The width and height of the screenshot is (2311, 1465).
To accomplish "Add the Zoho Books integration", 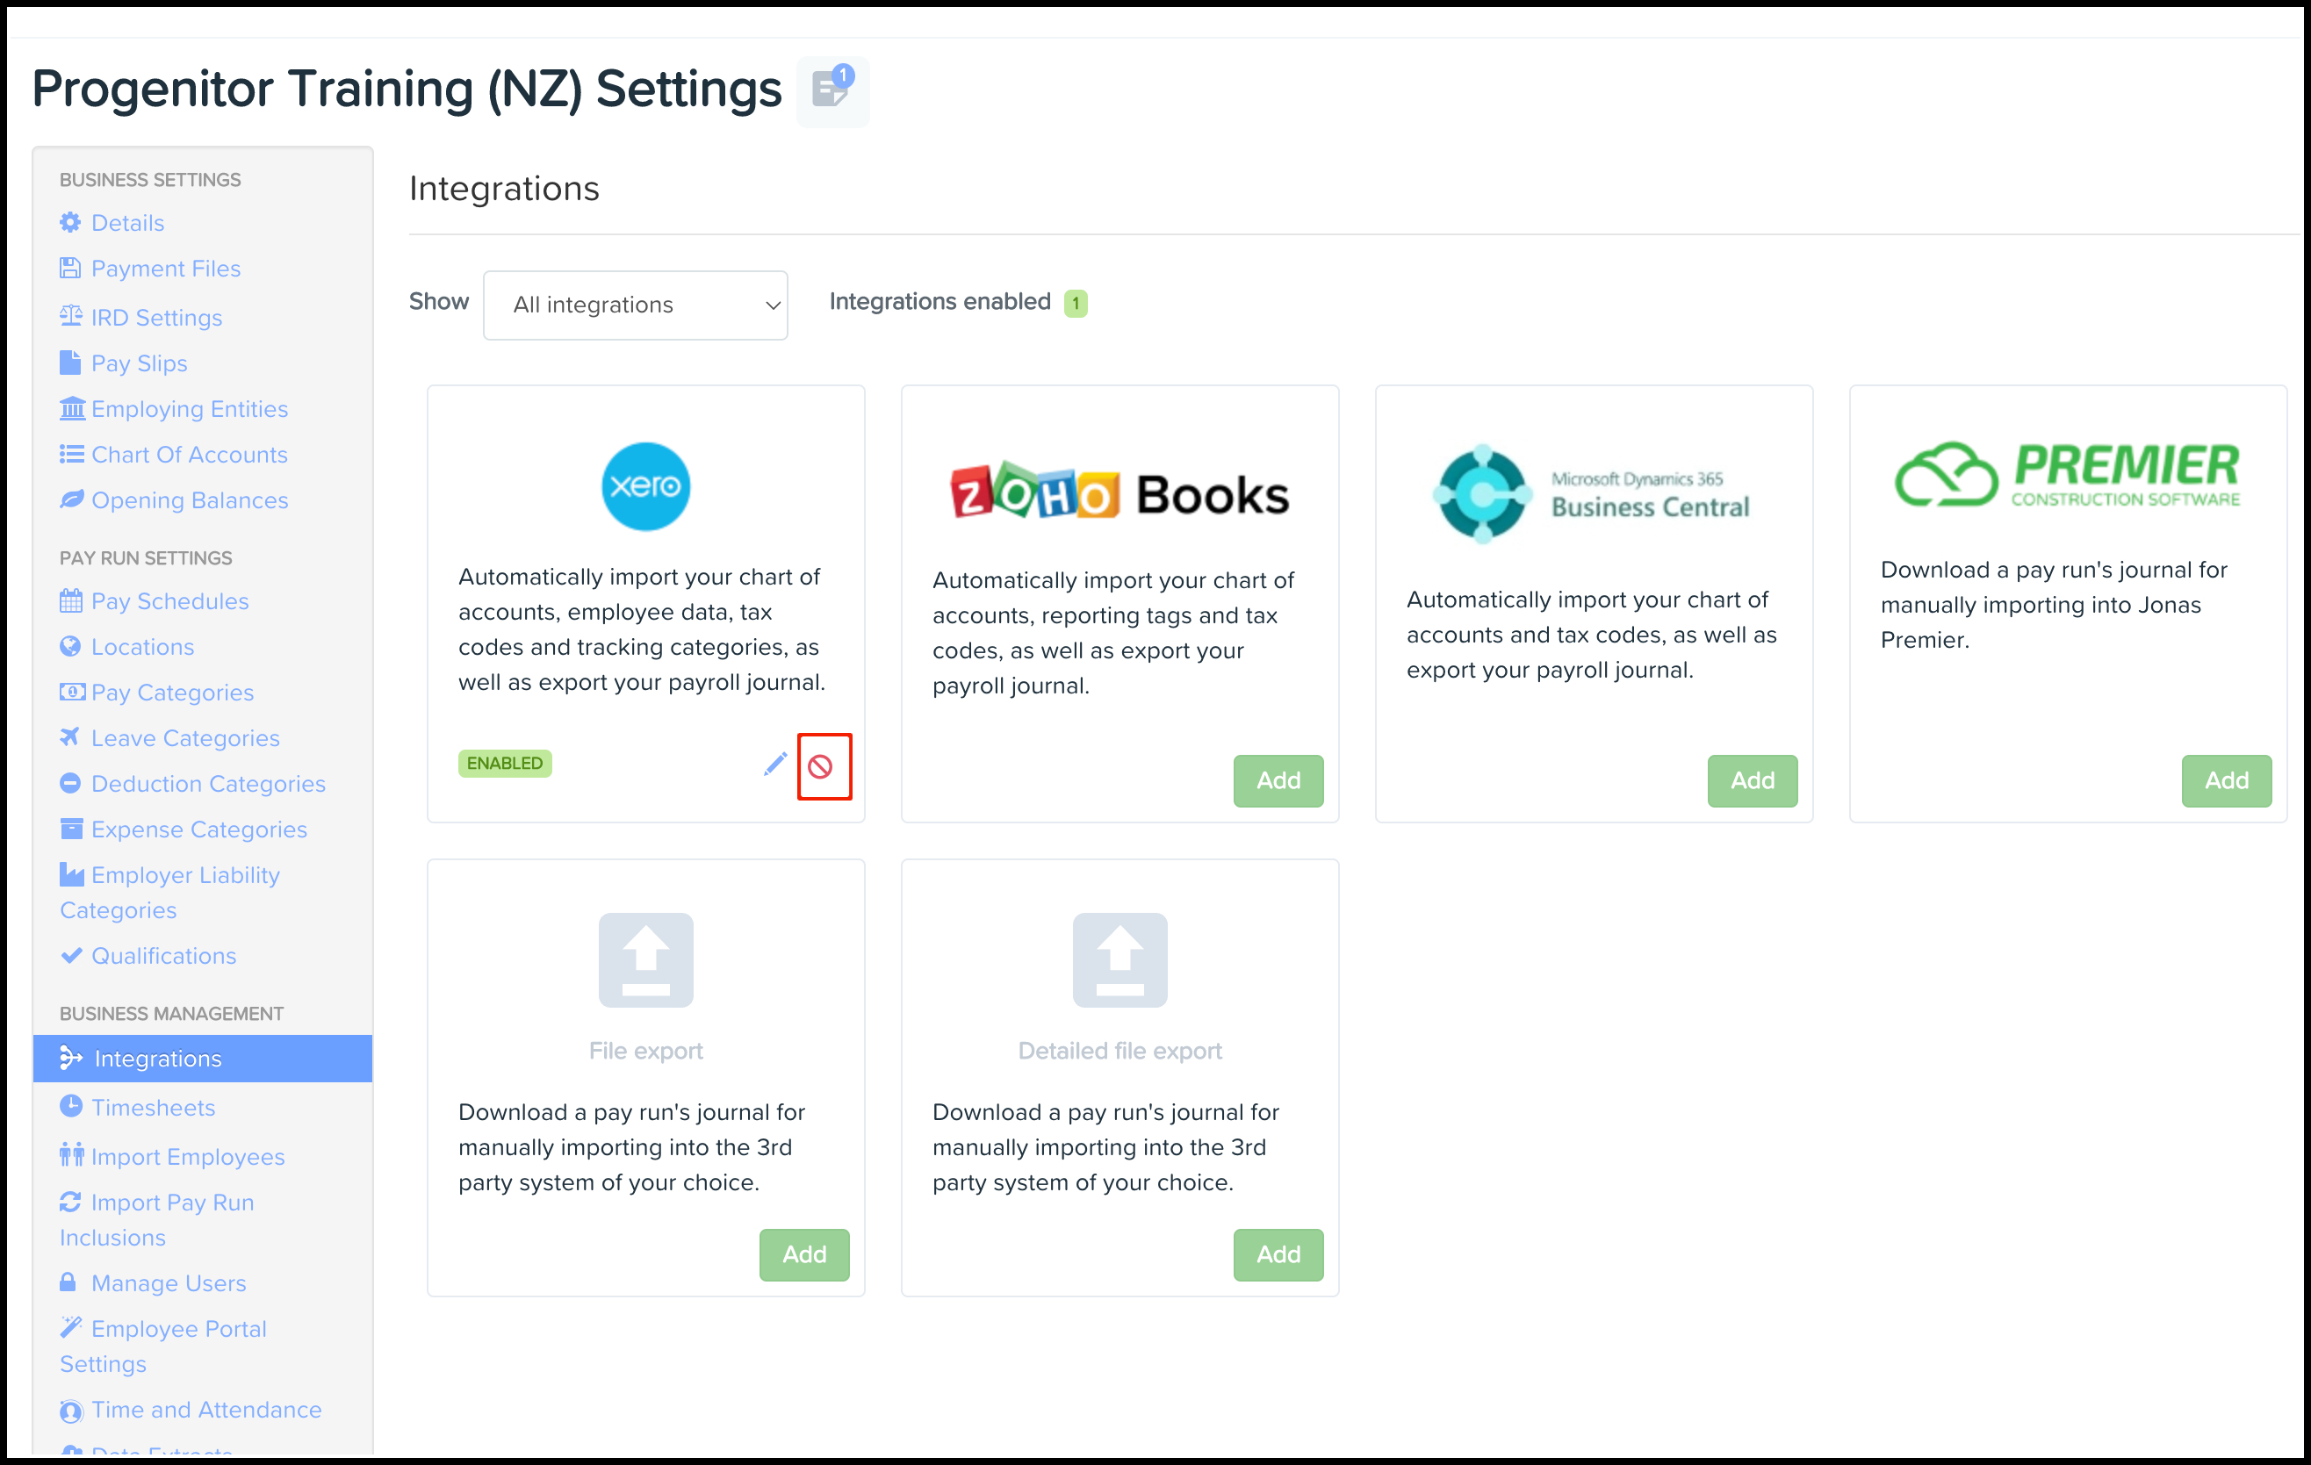I will coord(1278,781).
